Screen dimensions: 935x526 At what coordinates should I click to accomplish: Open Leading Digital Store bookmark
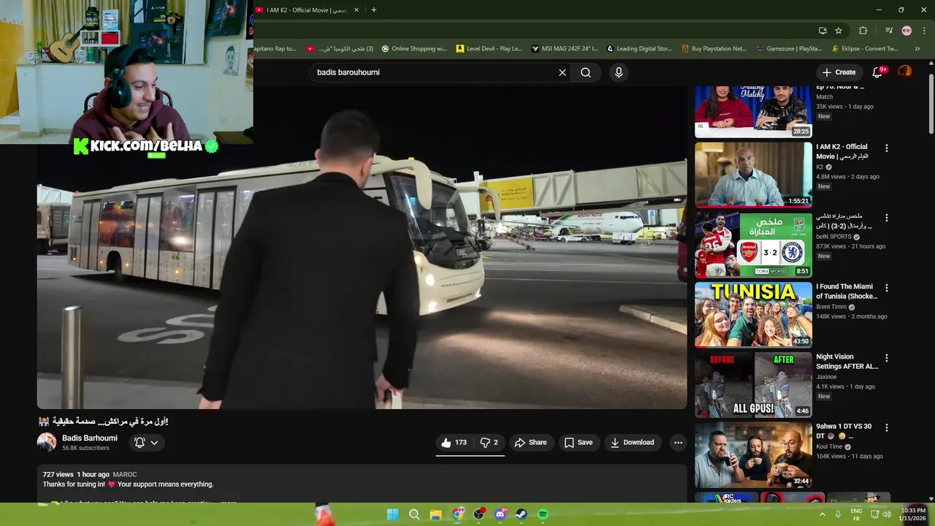(639, 49)
